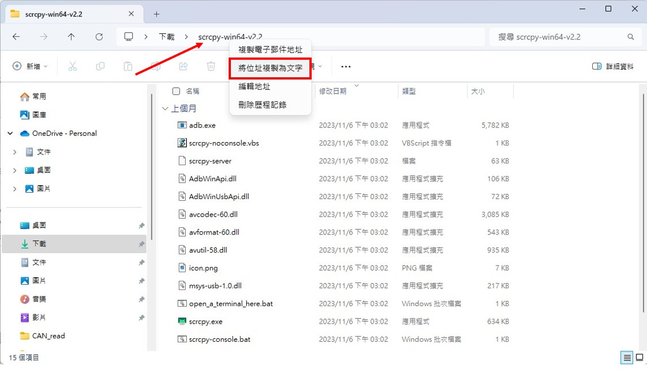The image size is (647, 371).
Task: Click the navigation pane scrollbar
Action: pos(152,166)
